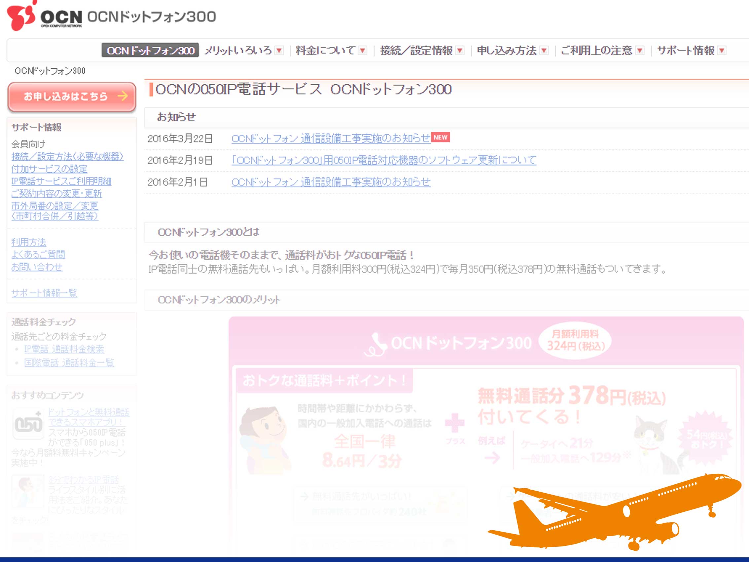This screenshot has height=562, width=749.
Task: Open the サポート情報一覧 link
Action: click(44, 293)
